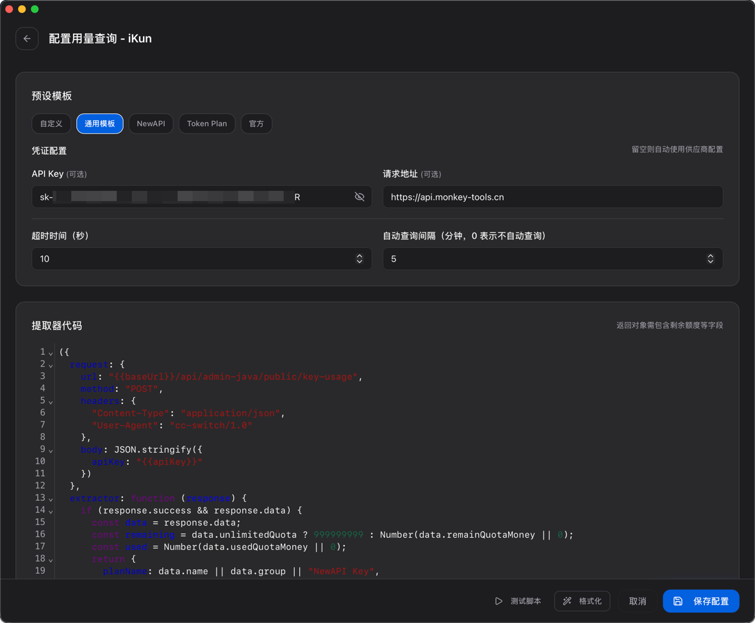755x623 pixels.
Task: Click the 格式化 format button
Action: click(582, 601)
